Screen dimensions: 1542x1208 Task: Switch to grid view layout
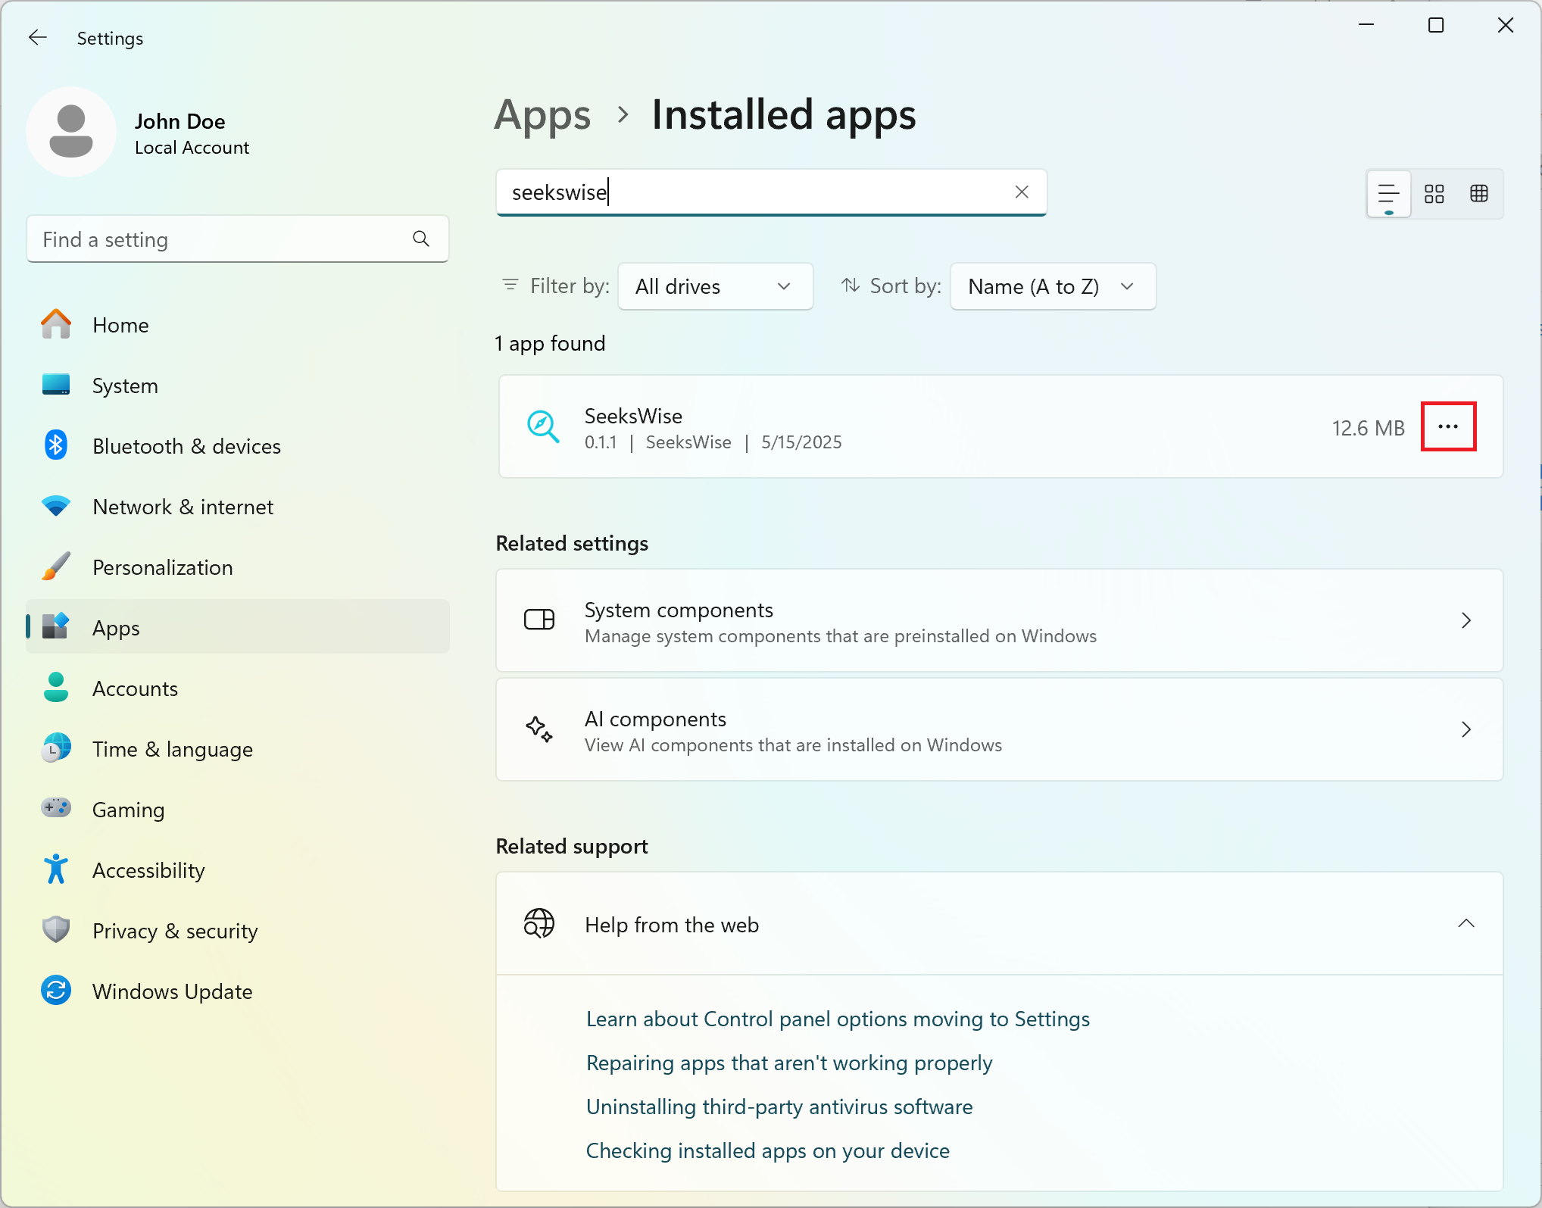click(x=1434, y=194)
